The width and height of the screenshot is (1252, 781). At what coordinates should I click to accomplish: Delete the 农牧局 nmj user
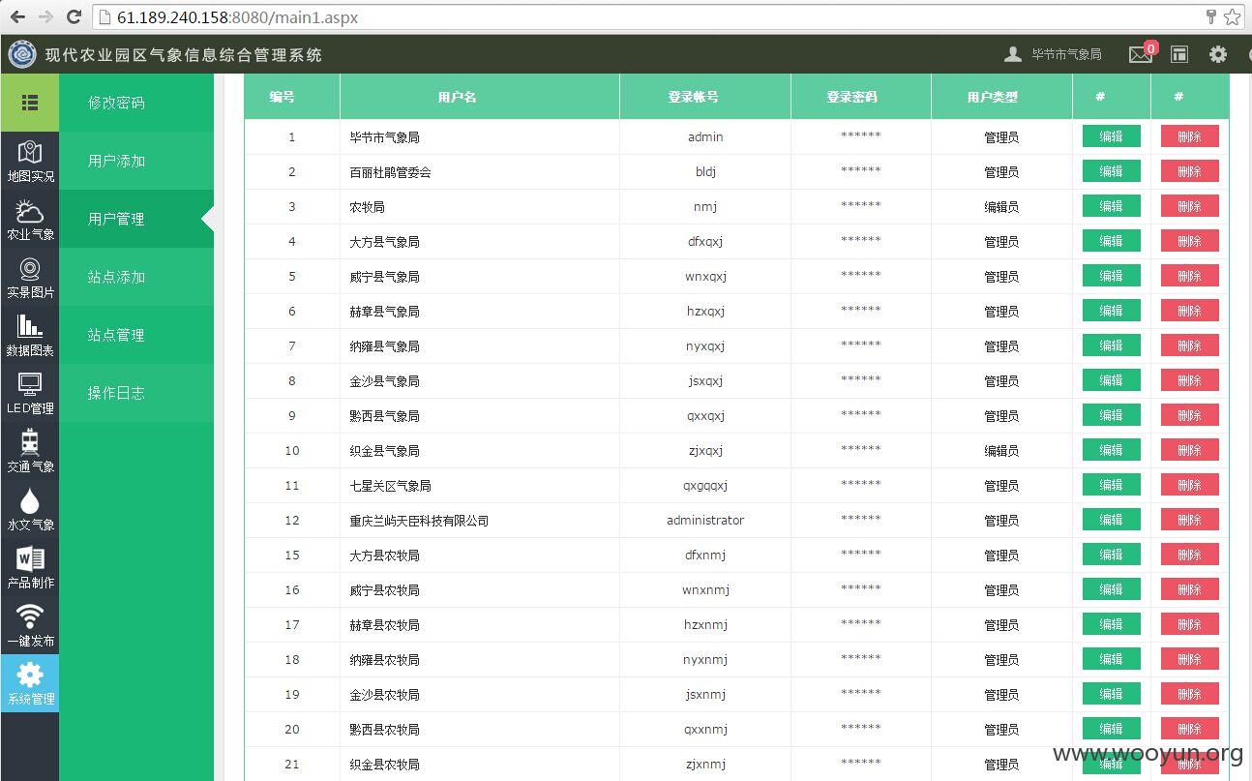tap(1189, 206)
